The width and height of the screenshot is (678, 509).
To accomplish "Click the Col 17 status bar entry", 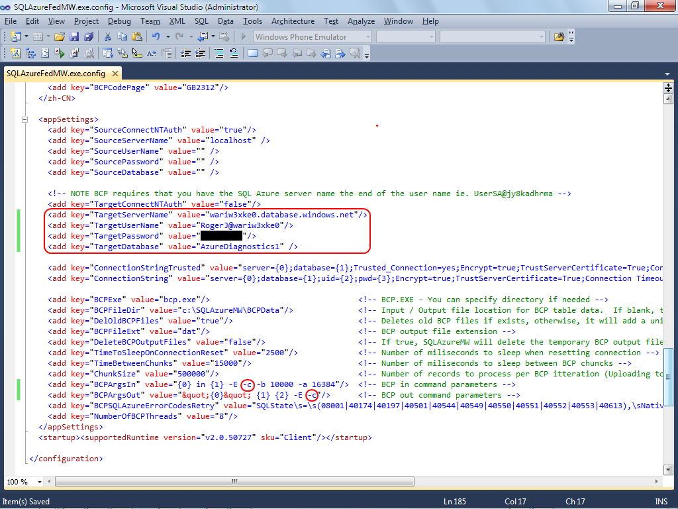I will [x=515, y=501].
